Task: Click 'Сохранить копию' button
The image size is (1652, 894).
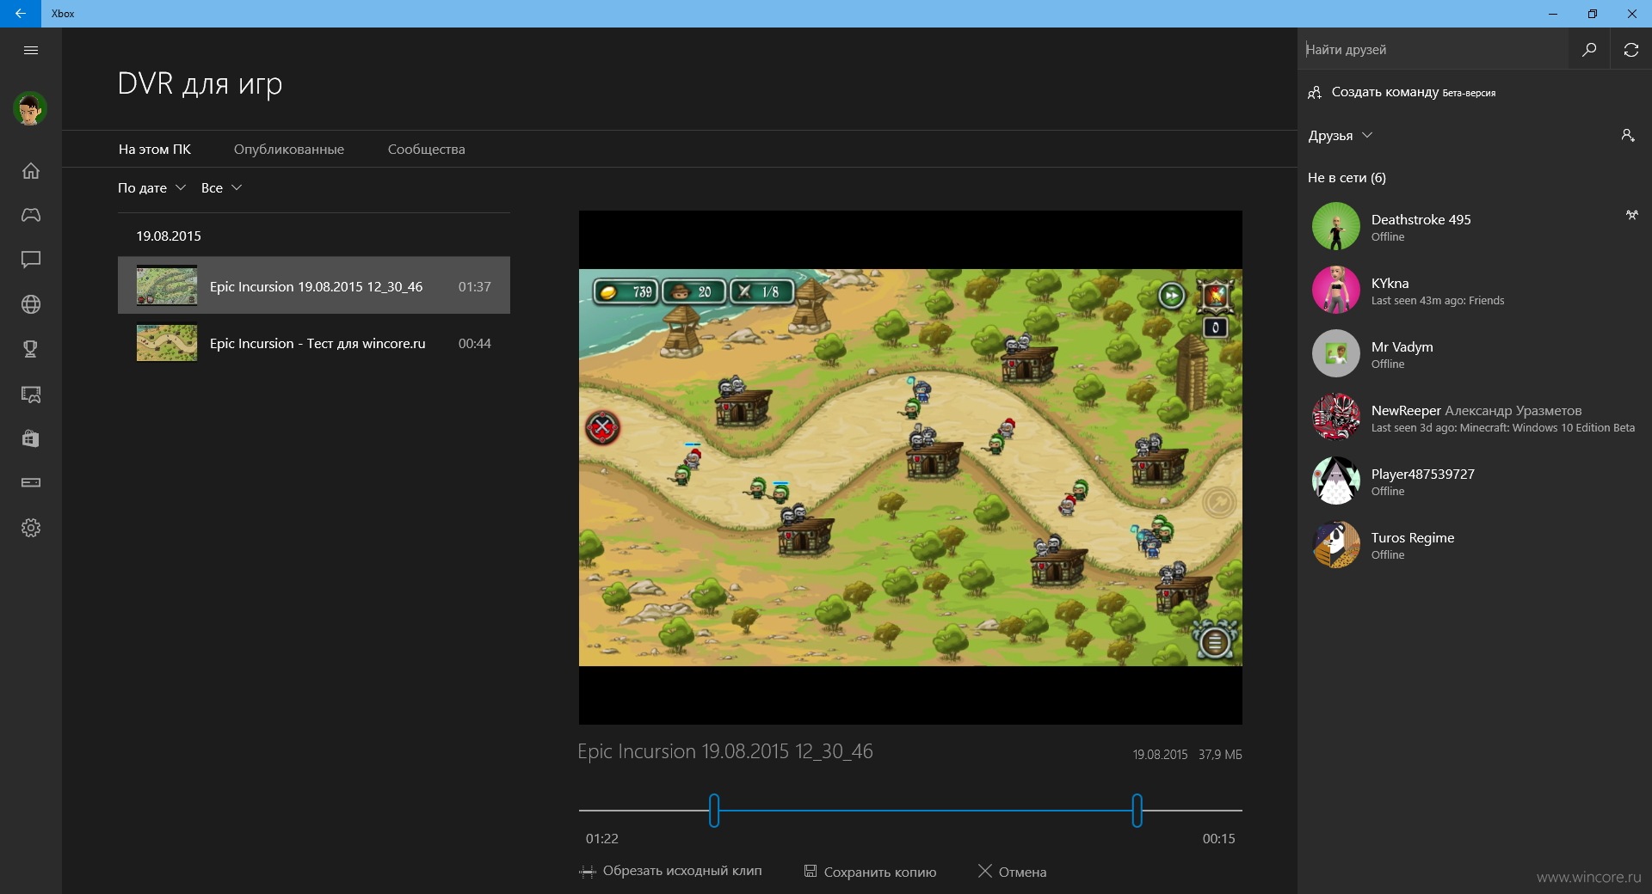Action: pos(870,872)
